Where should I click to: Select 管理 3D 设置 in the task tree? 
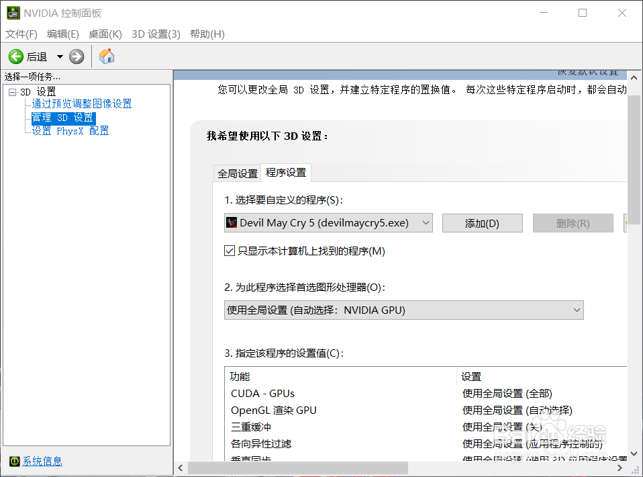click(x=63, y=118)
